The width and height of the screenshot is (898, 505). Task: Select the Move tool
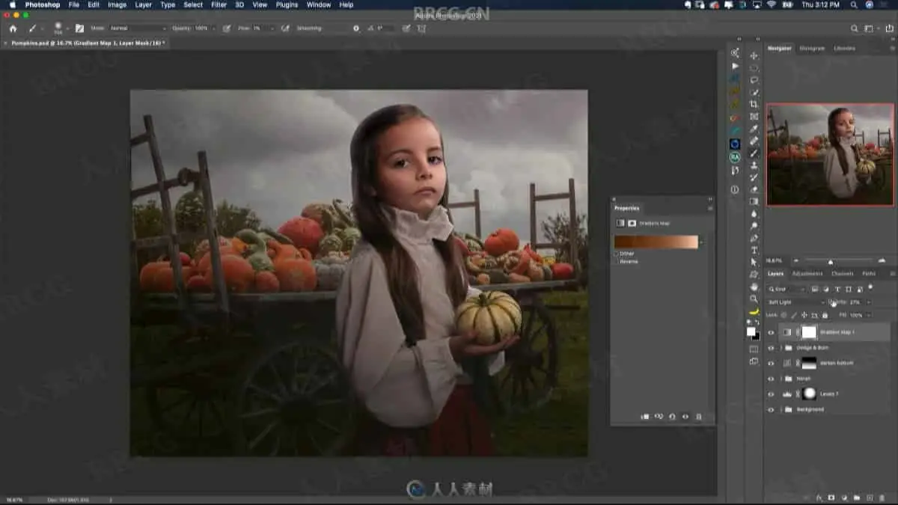coord(754,55)
